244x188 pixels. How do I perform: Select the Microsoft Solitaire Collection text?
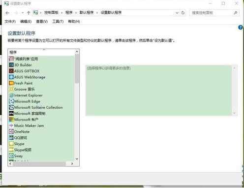pyautogui.click(x=38, y=107)
